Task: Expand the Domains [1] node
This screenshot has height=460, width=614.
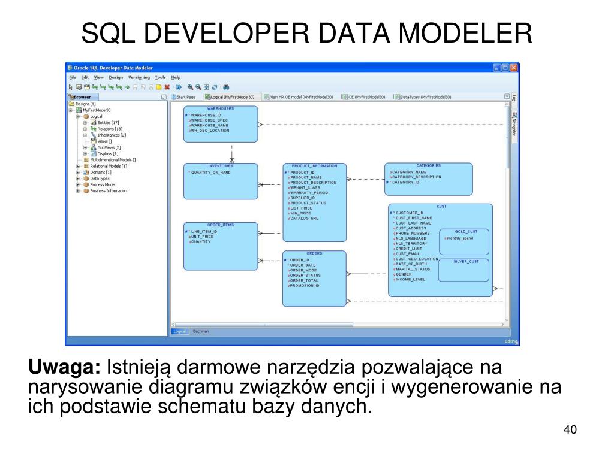Action: point(77,172)
